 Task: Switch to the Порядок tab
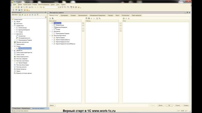click(110, 15)
